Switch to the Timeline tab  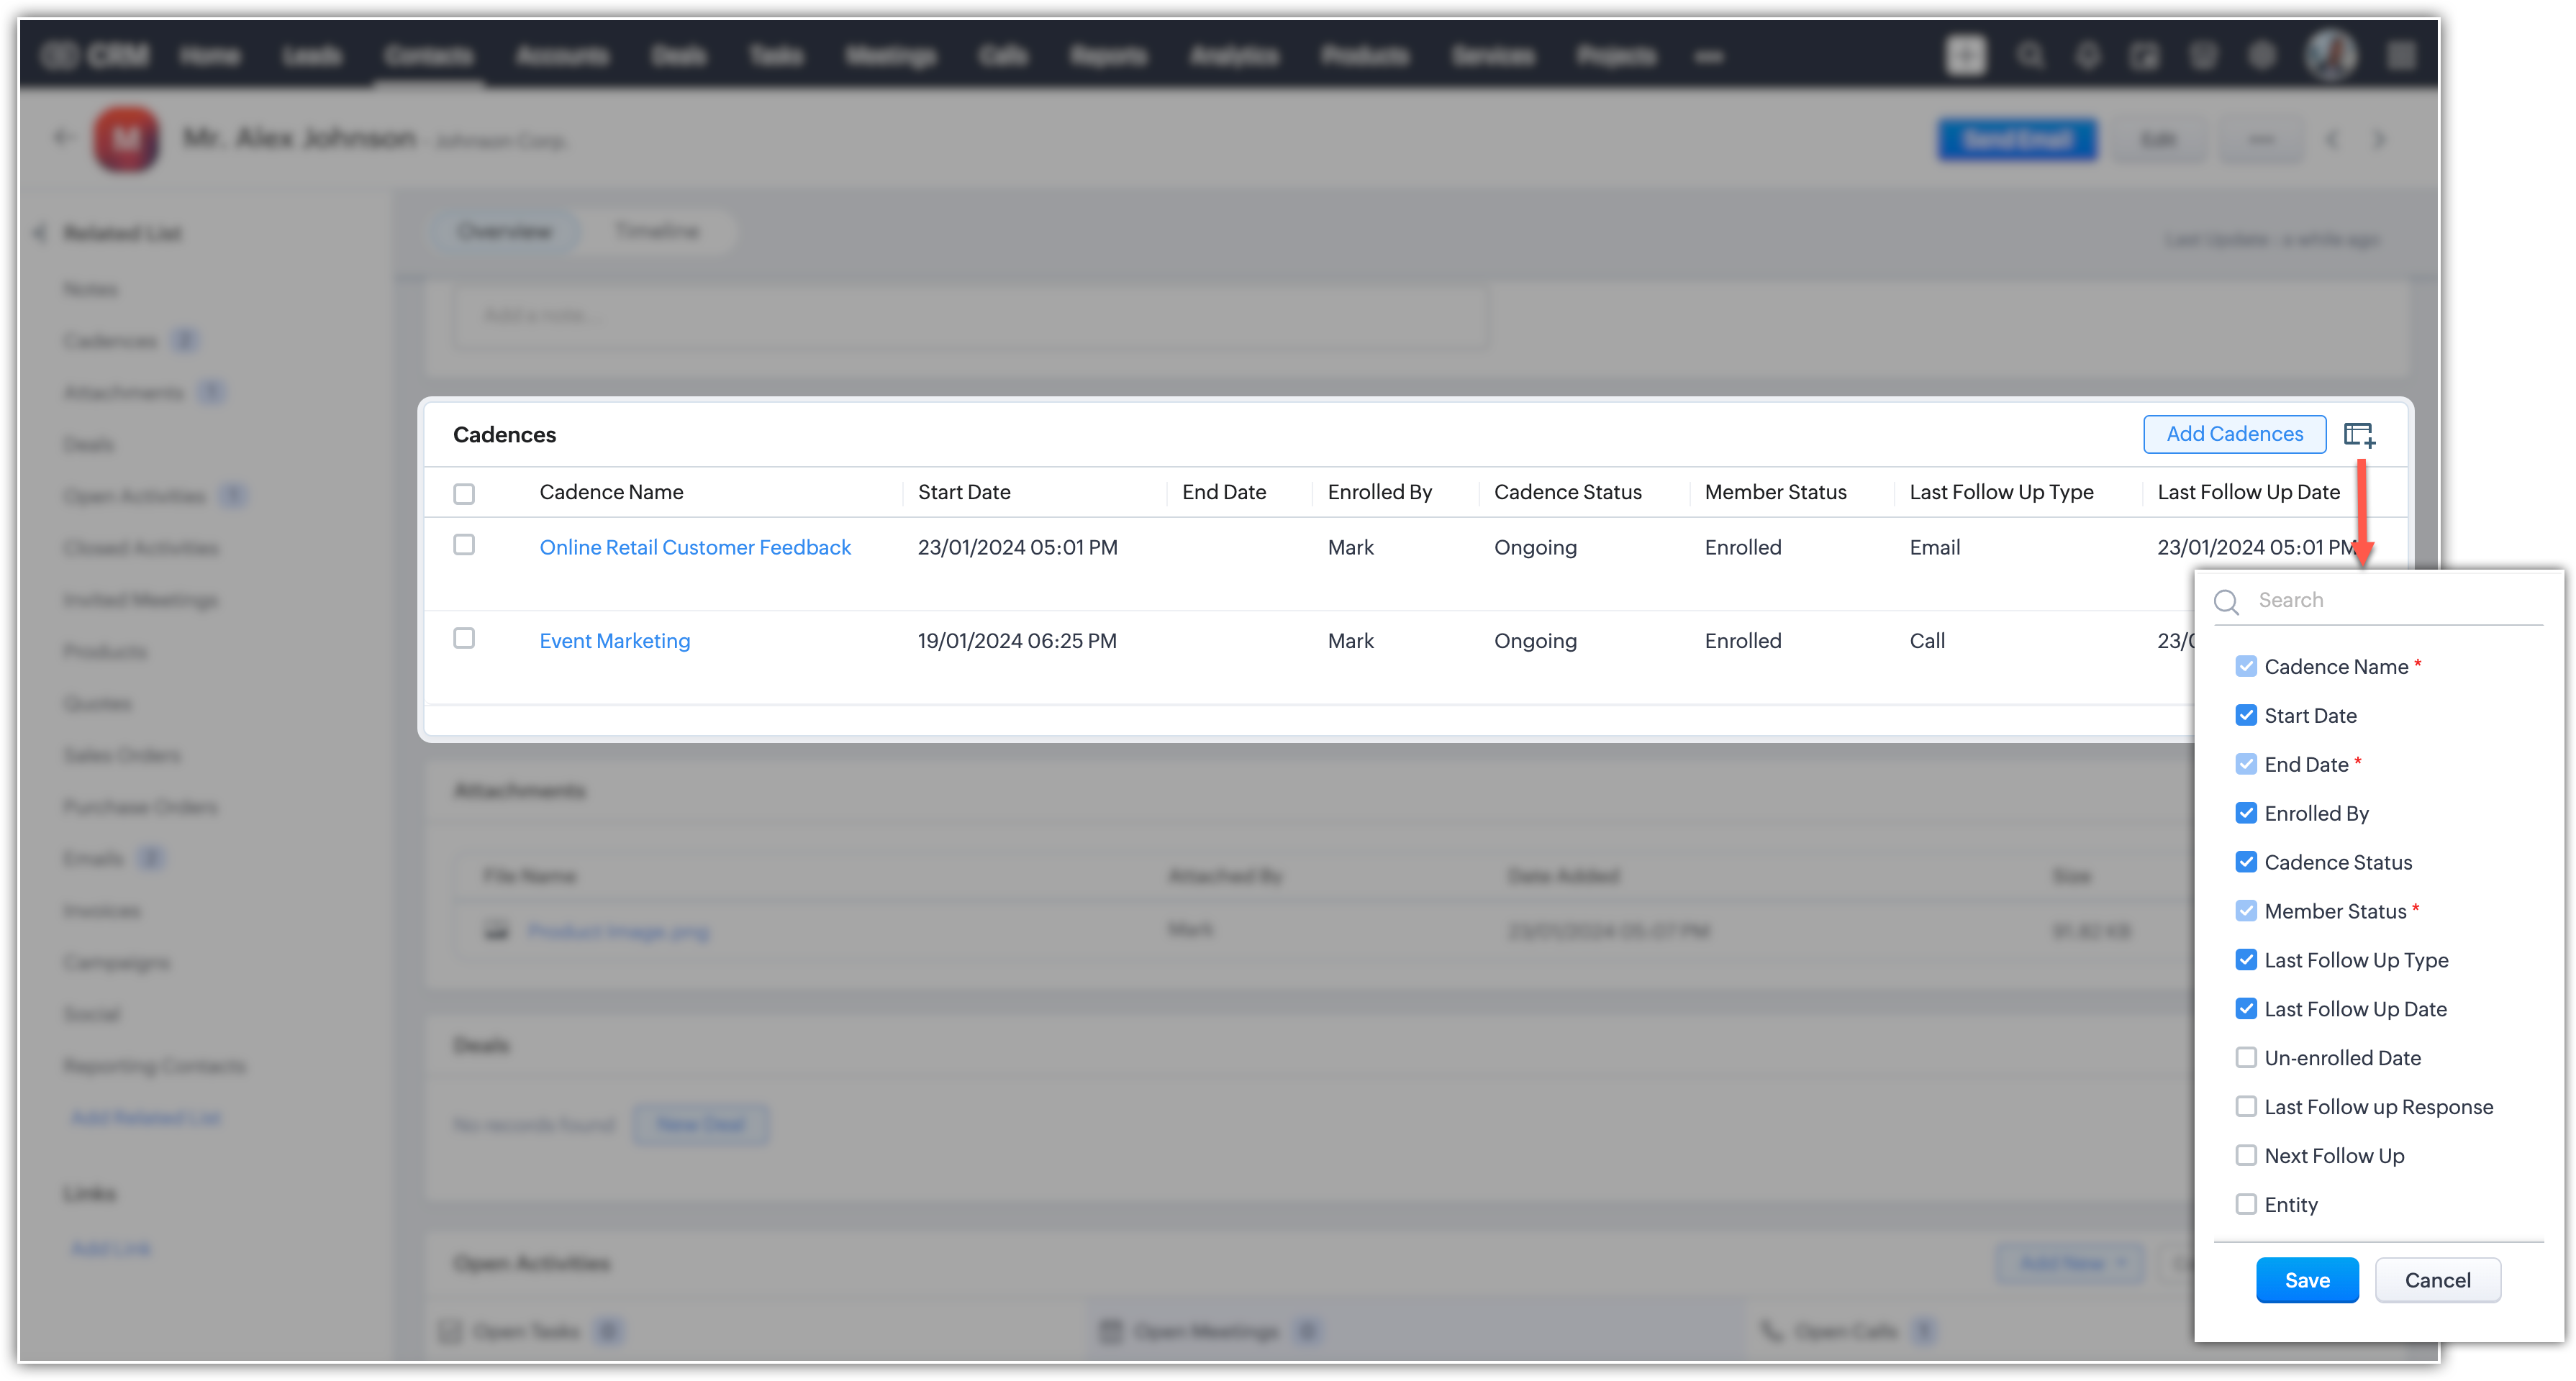pos(657,232)
